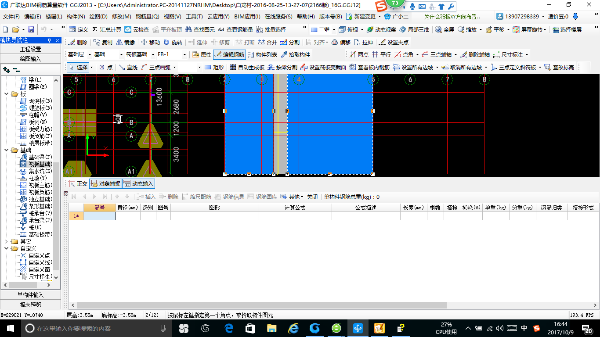Open the FB-1 component name dropdown

(184, 55)
